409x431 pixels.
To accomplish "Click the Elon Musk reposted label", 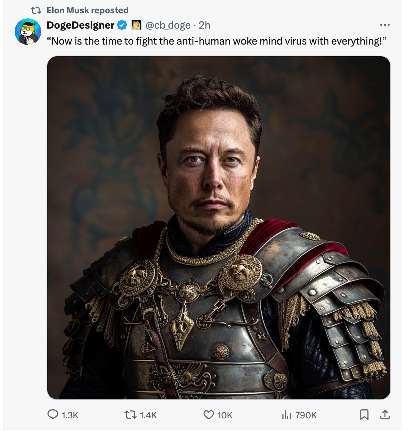I will (87, 10).
